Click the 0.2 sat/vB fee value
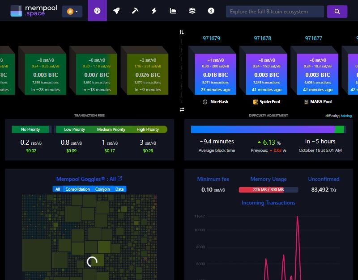This screenshot has height=280, width=358. (31, 142)
